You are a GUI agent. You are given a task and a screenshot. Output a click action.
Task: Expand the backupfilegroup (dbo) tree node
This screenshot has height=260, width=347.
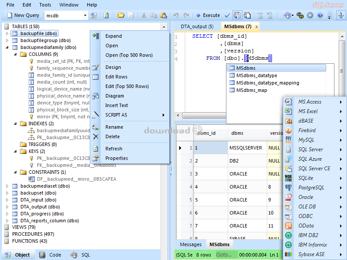(x=7, y=40)
